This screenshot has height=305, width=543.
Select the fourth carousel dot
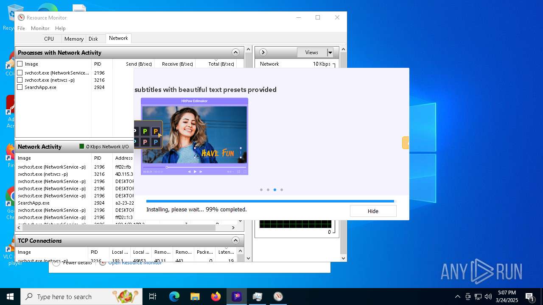(282, 190)
